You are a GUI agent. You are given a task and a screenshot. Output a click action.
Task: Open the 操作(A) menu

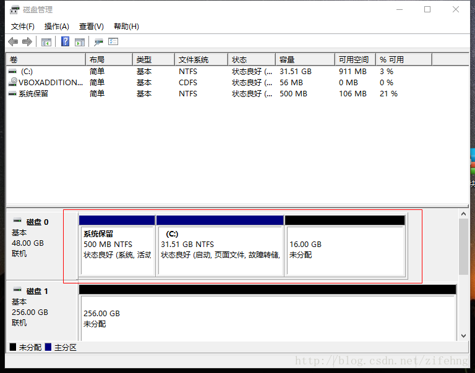[57, 27]
